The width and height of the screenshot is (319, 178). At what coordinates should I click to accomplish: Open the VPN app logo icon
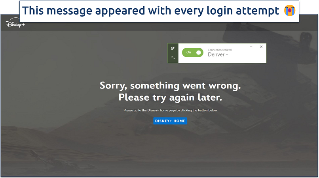point(173,48)
